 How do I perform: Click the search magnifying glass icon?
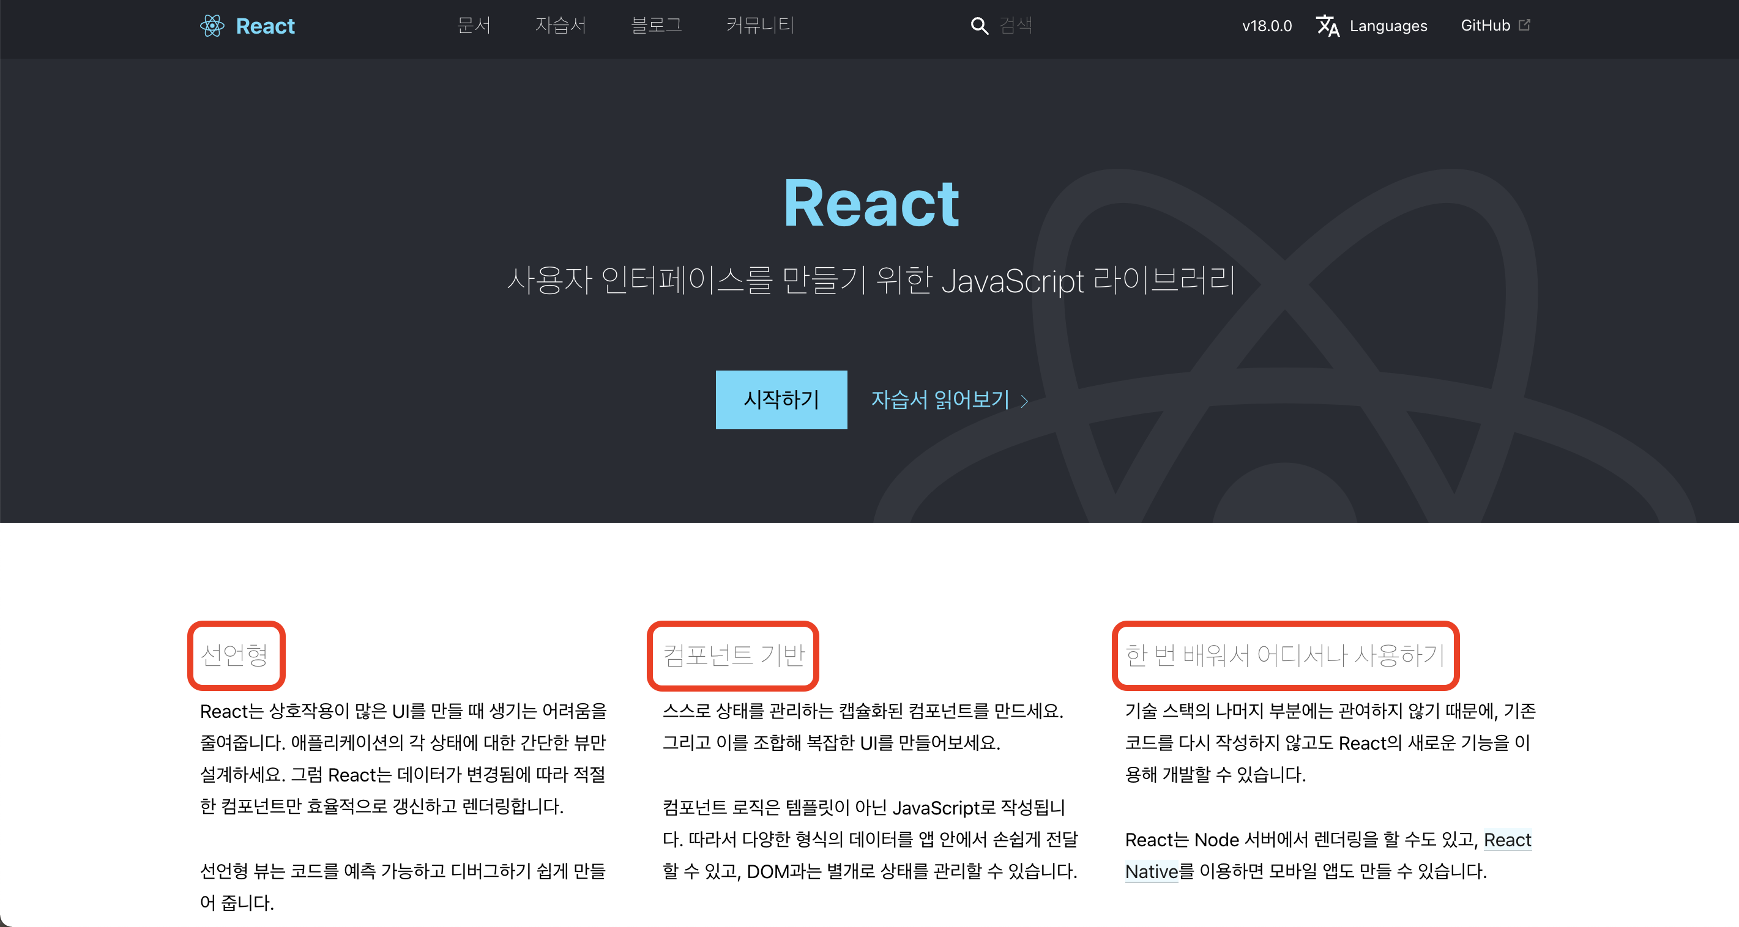(x=979, y=26)
